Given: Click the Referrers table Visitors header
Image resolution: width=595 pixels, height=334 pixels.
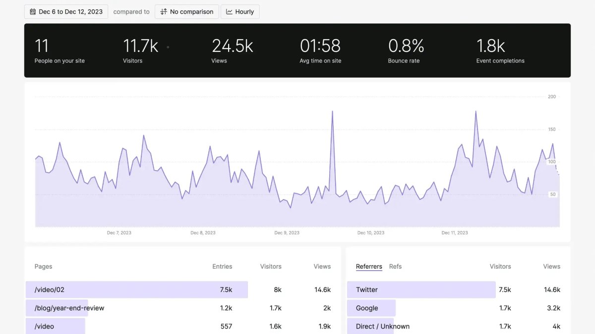Looking at the screenshot, I should pyautogui.click(x=500, y=266).
